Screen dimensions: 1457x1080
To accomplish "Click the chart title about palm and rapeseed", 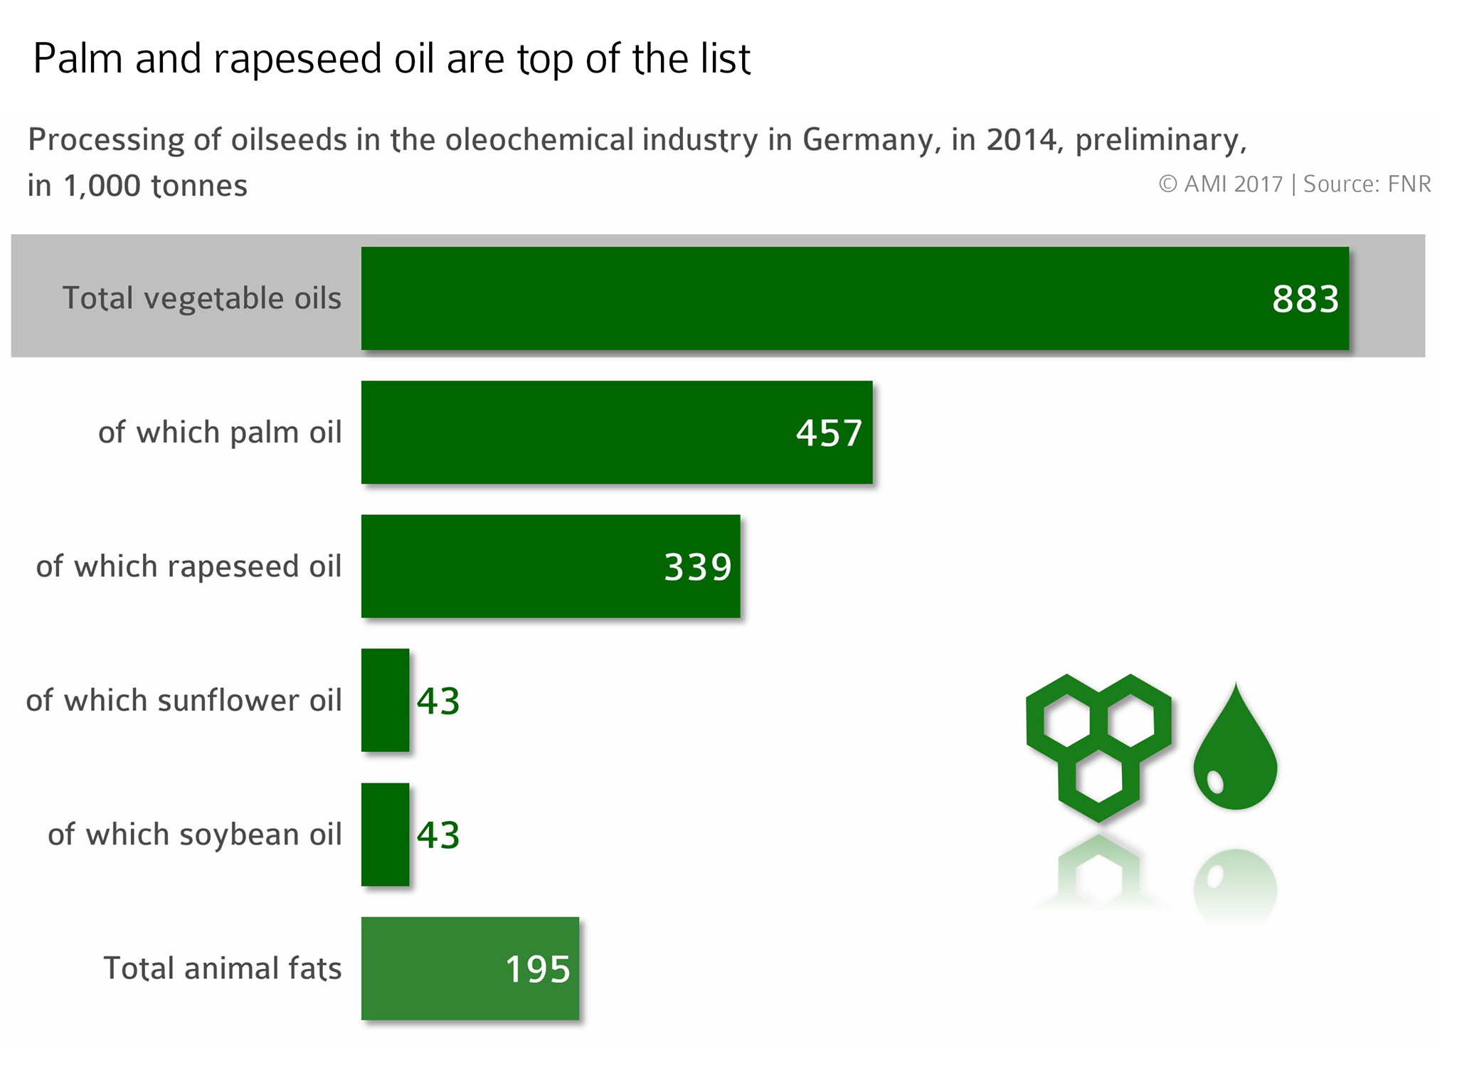I will pyautogui.click(x=391, y=58).
